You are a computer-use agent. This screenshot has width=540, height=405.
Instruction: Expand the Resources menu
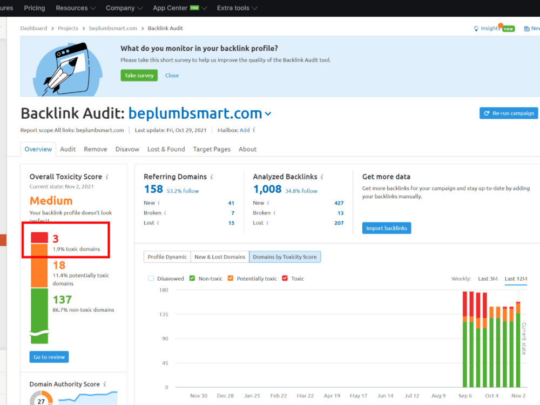point(76,8)
